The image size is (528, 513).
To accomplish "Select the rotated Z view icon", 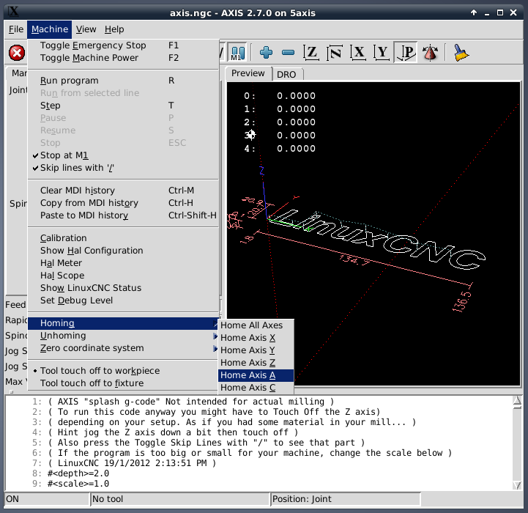I will coord(335,53).
